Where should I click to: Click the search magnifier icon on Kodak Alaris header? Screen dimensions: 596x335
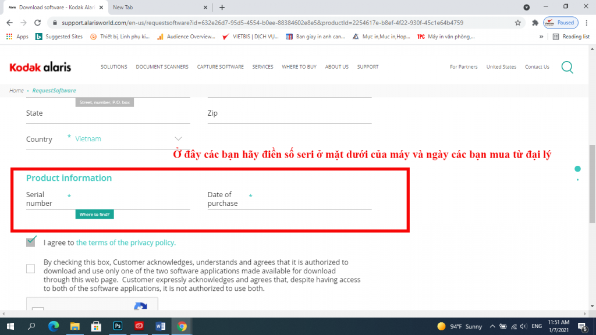point(567,67)
